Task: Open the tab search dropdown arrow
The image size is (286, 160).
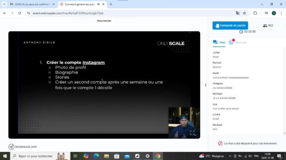Action: point(4,4)
